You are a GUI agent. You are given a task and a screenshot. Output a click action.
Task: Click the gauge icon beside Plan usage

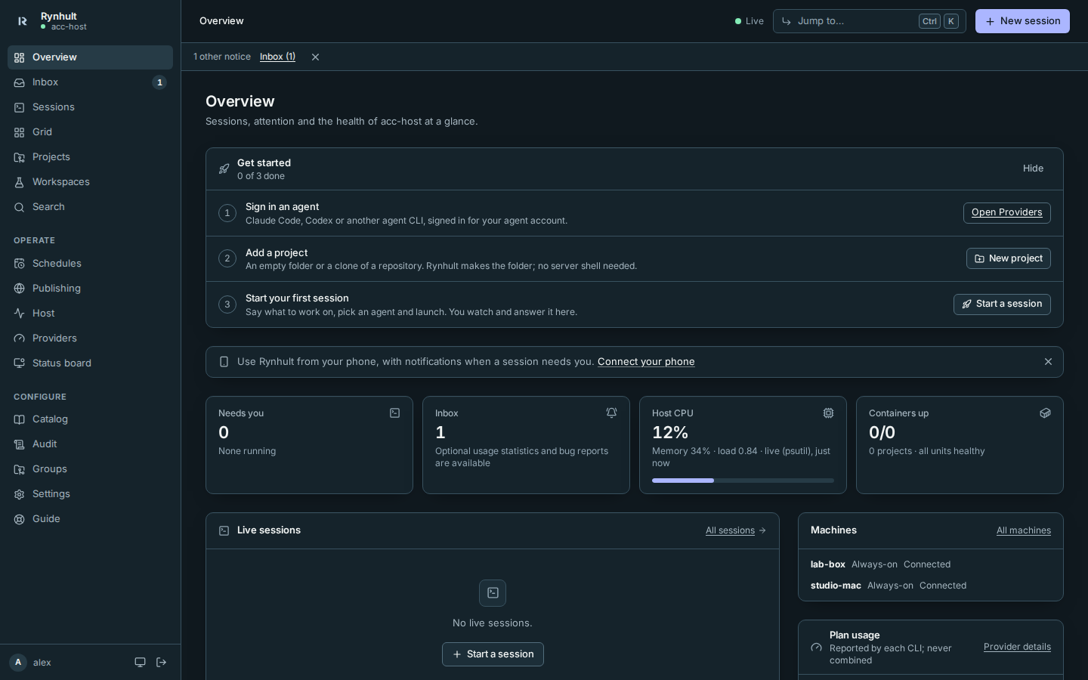click(x=816, y=648)
